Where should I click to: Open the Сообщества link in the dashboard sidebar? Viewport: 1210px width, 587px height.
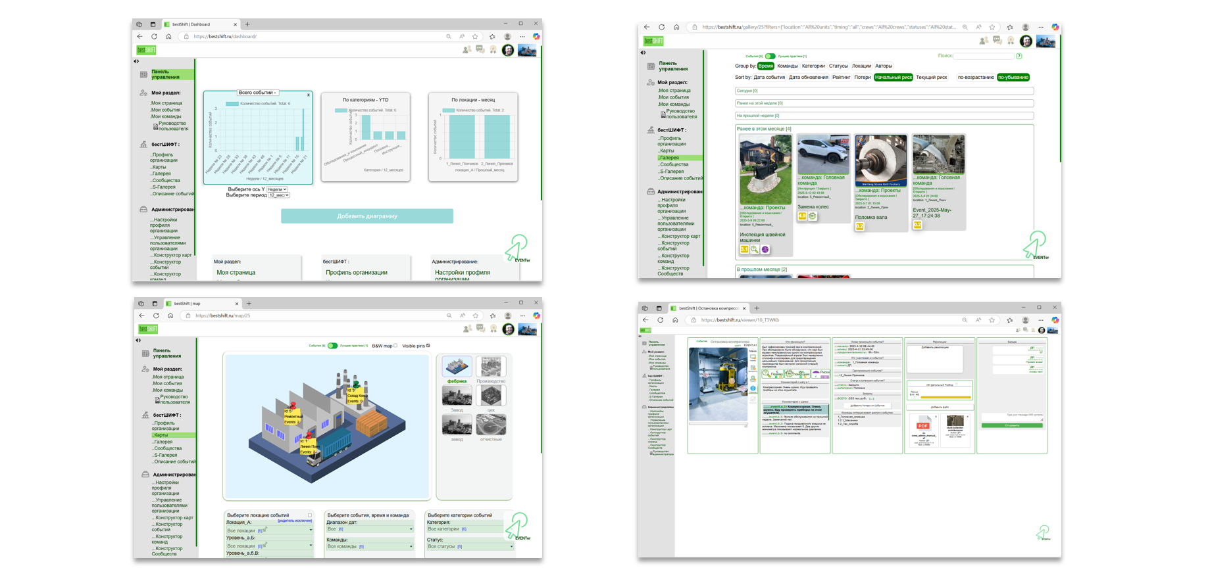tap(166, 180)
